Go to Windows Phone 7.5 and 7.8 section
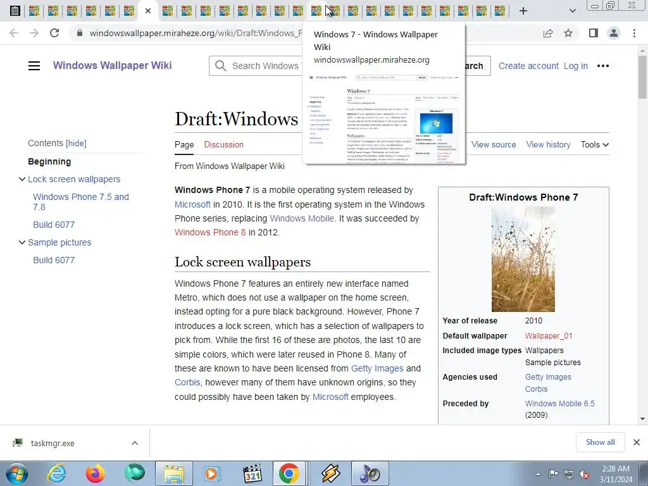 (x=81, y=202)
